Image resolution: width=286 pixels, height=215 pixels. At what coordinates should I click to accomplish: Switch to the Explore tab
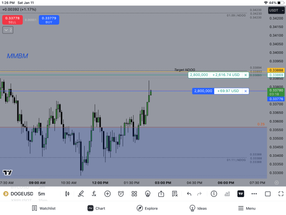point(147,208)
